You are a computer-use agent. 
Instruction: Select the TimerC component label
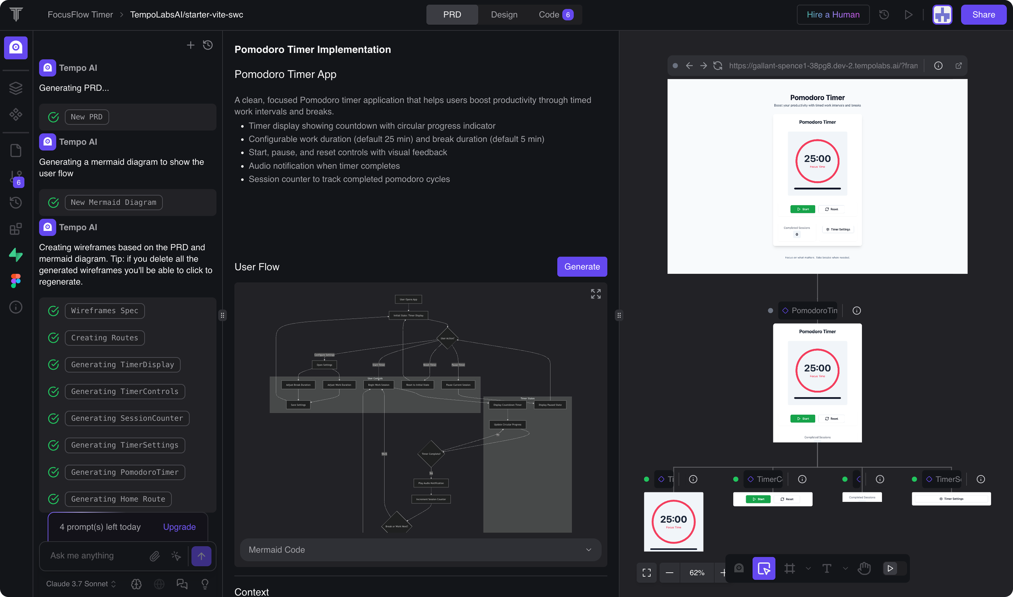click(764, 479)
